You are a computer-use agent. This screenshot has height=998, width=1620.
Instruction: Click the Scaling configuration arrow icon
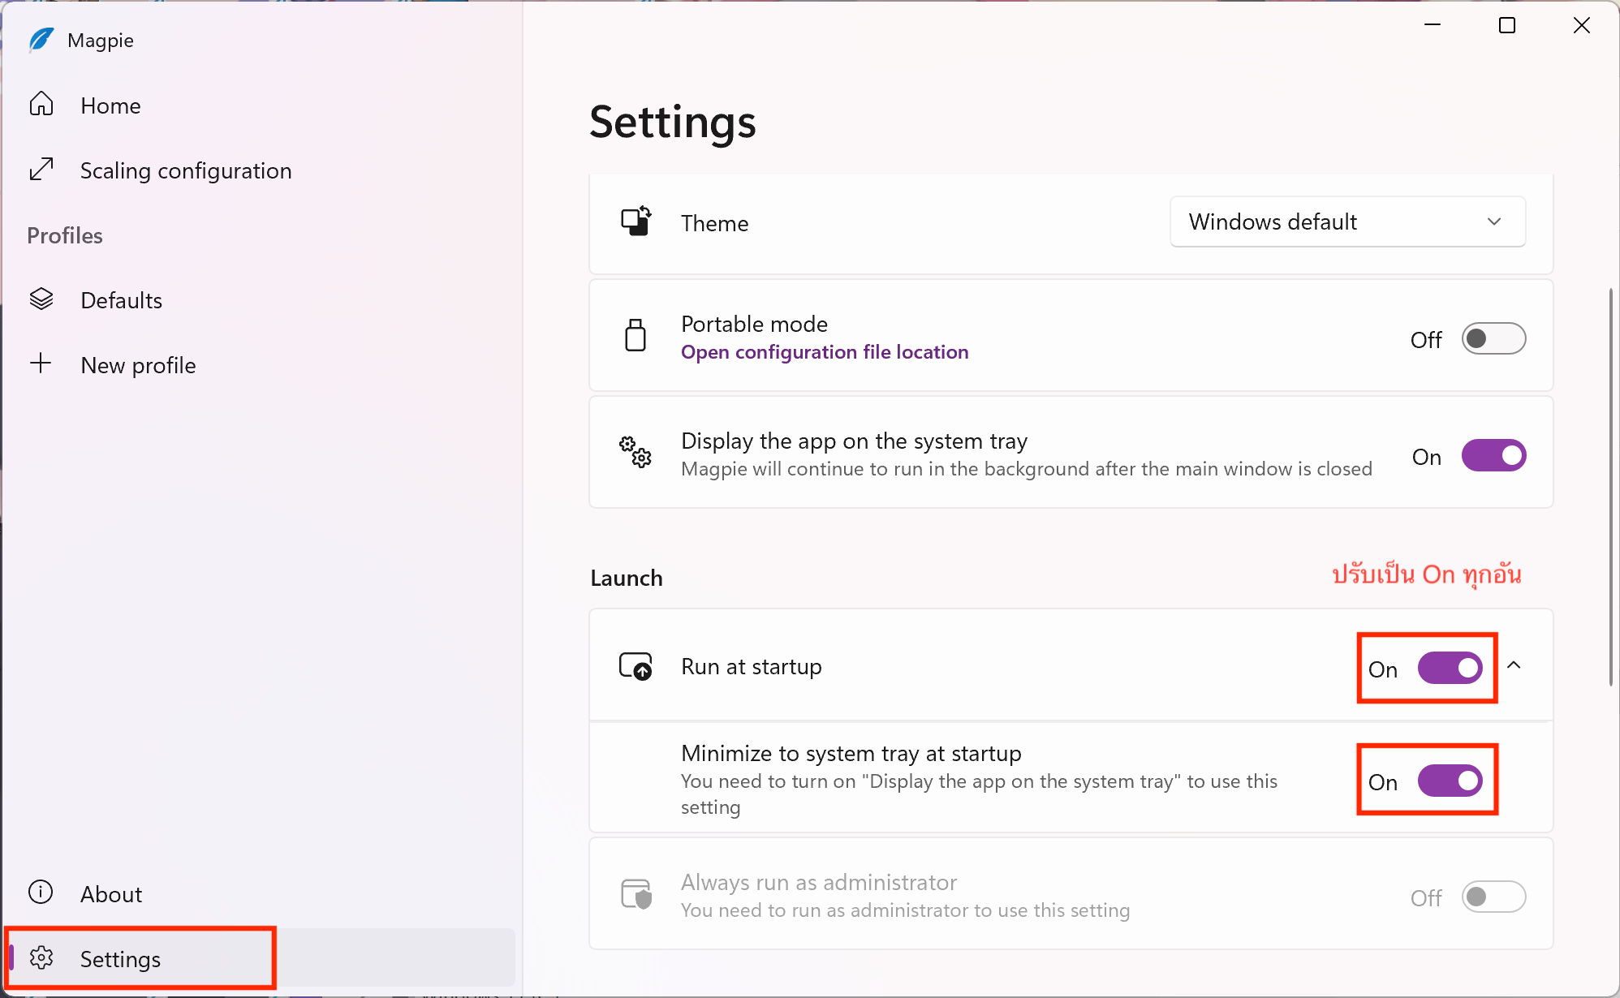(41, 170)
